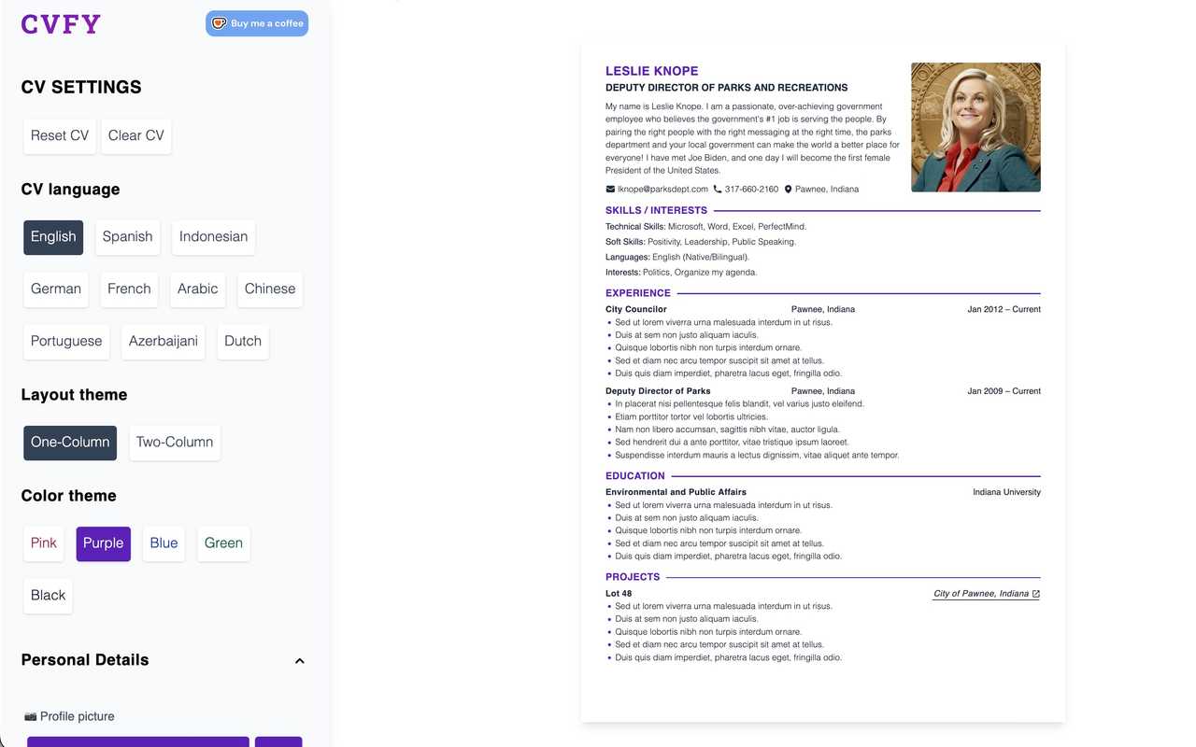Click the location pin icon on resume
Image resolution: width=1196 pixels, height=747 pixels.
click(788, 190)
